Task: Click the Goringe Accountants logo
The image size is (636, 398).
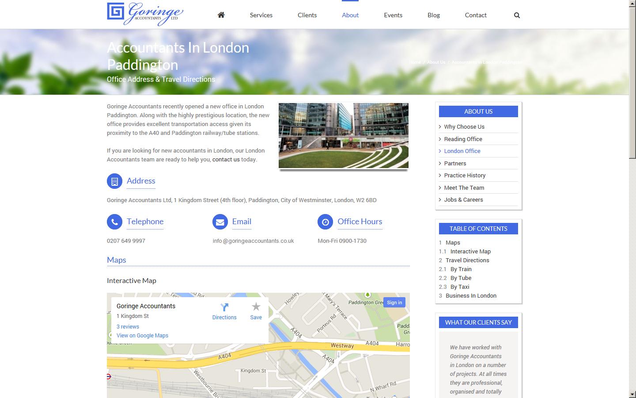Action: point(145,14)
